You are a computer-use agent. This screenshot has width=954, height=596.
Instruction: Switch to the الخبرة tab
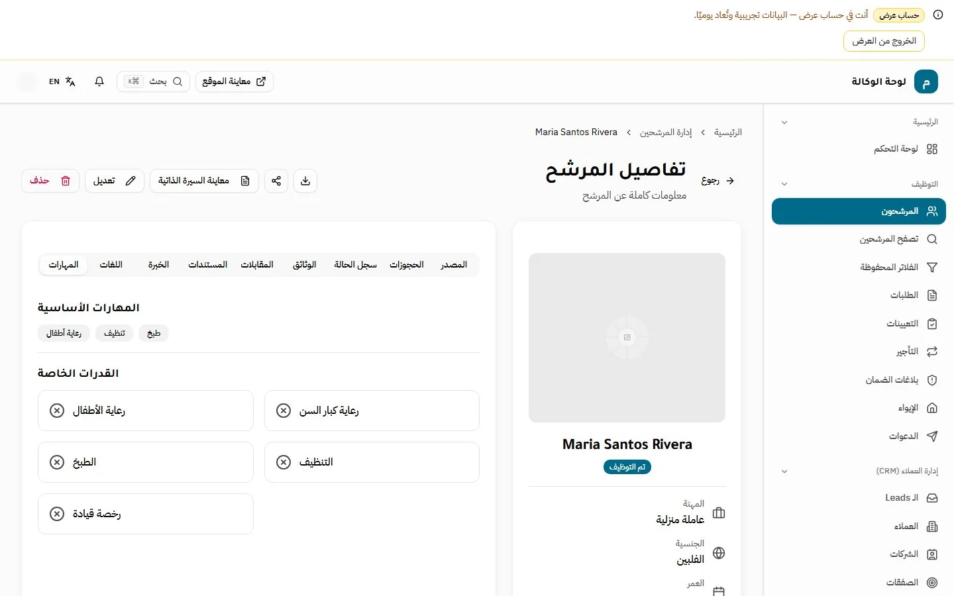point(158,265)
